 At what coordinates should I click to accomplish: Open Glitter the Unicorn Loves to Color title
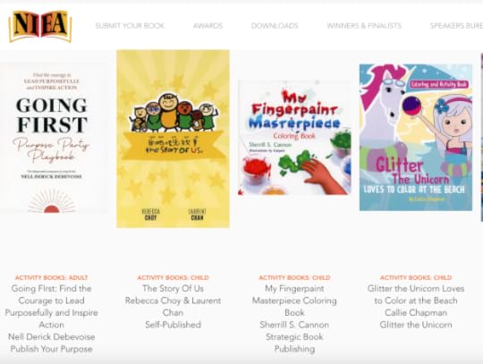click(416, 294)
